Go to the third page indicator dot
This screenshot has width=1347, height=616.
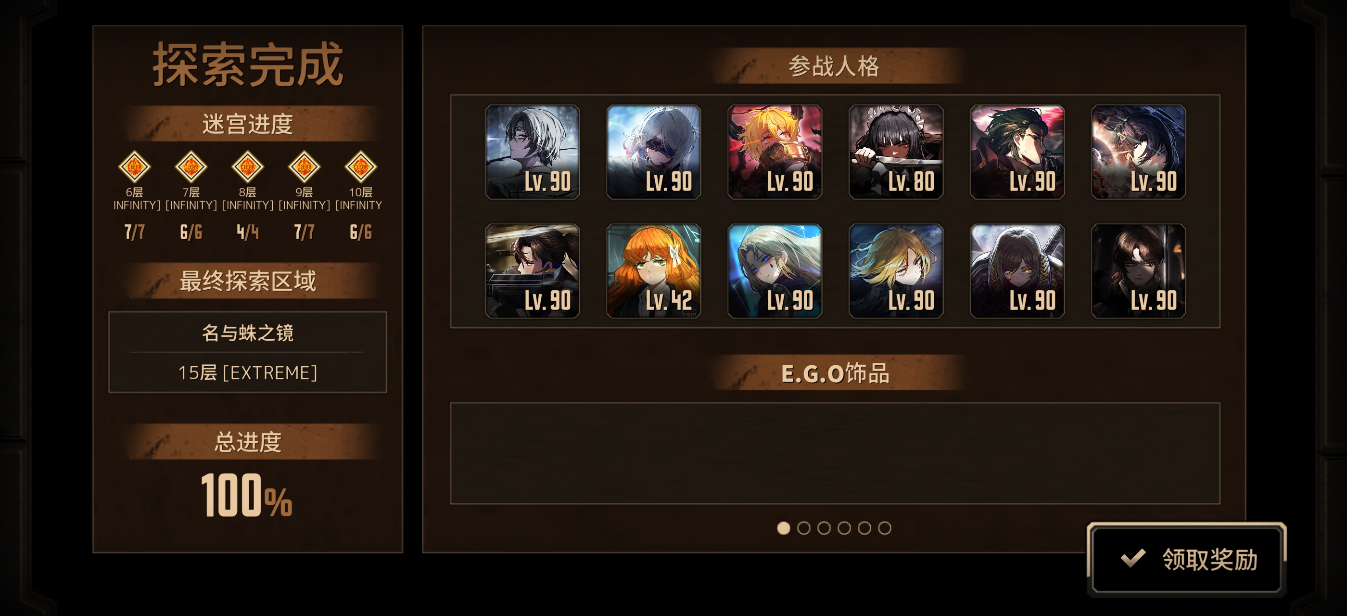pos(824,528)
